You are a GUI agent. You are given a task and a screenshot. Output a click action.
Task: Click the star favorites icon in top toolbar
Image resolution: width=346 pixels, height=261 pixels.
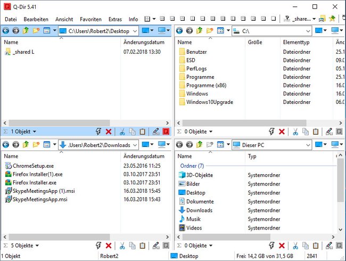332,19
